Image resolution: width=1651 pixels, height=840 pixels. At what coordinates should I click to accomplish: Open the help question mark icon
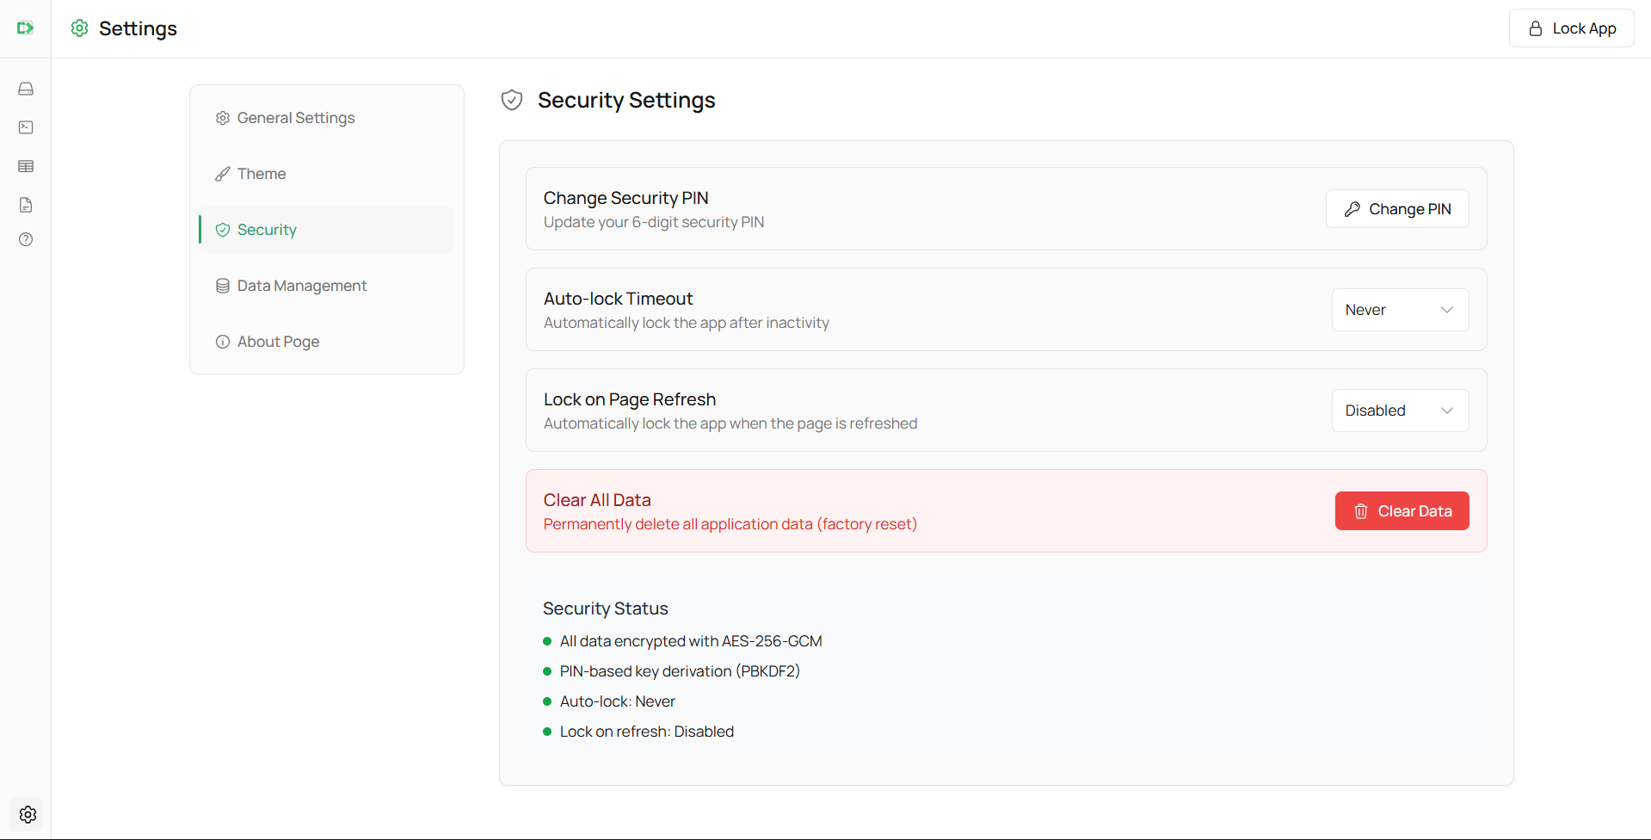(x=26, y=239)
